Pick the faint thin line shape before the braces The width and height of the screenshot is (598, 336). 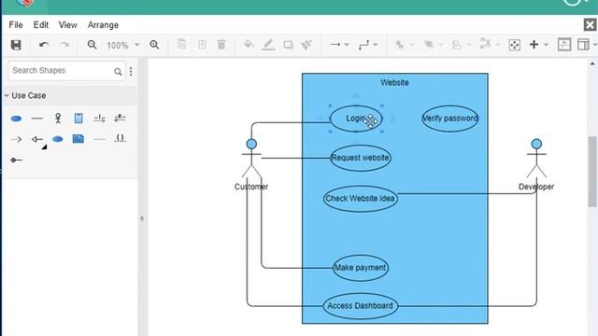99,139
